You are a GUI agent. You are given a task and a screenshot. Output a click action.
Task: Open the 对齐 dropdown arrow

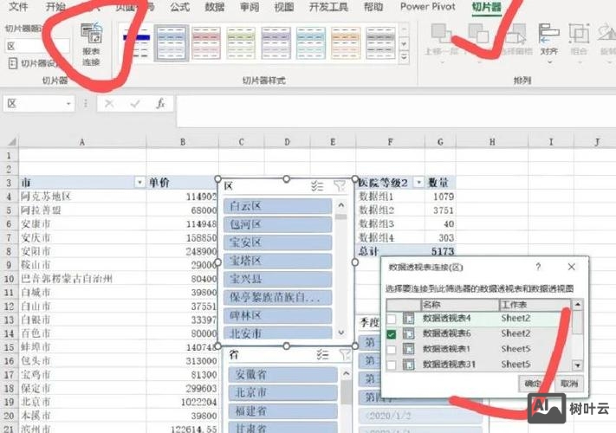coord(549,62)
